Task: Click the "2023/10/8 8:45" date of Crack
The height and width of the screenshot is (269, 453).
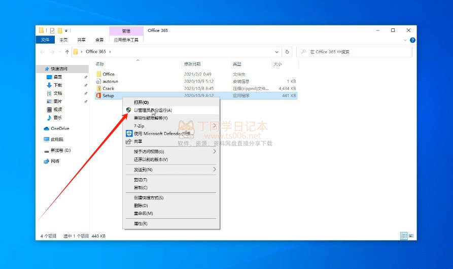Action: (x=199, y=88)
